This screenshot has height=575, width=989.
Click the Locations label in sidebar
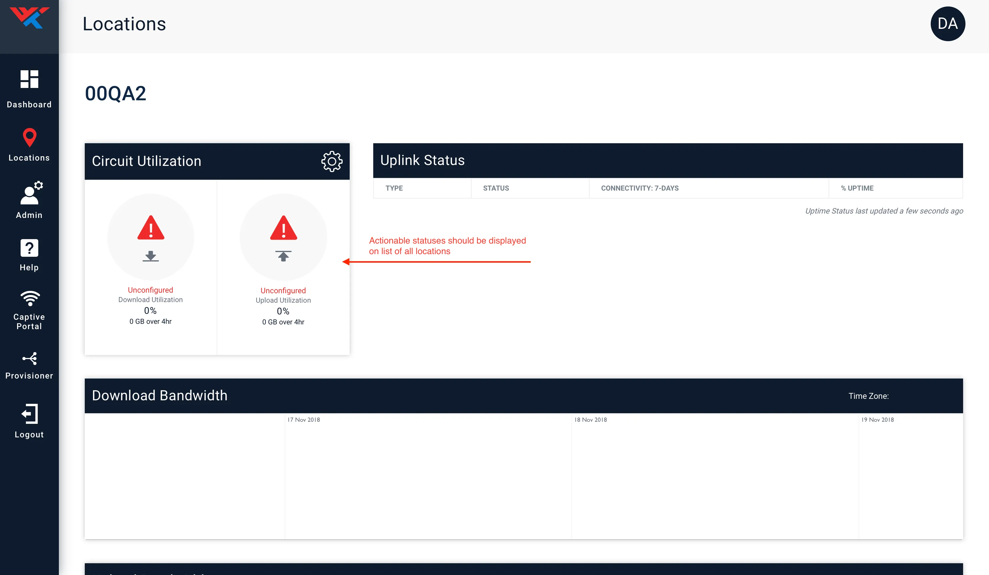pyautogui.click(x=29, y=158)
